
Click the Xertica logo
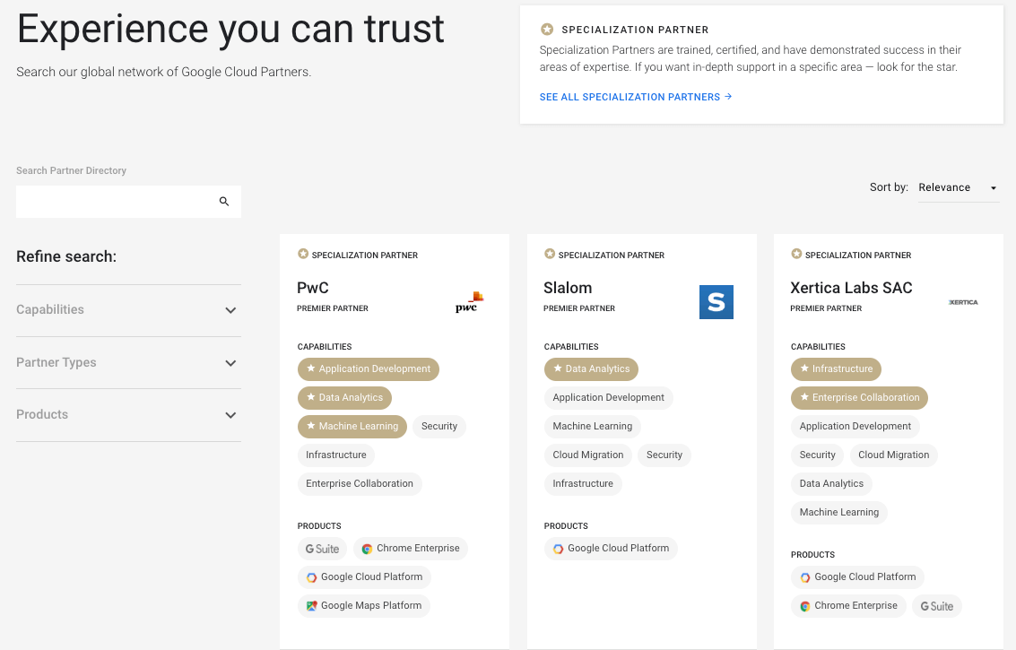click(x=963, y=302)
